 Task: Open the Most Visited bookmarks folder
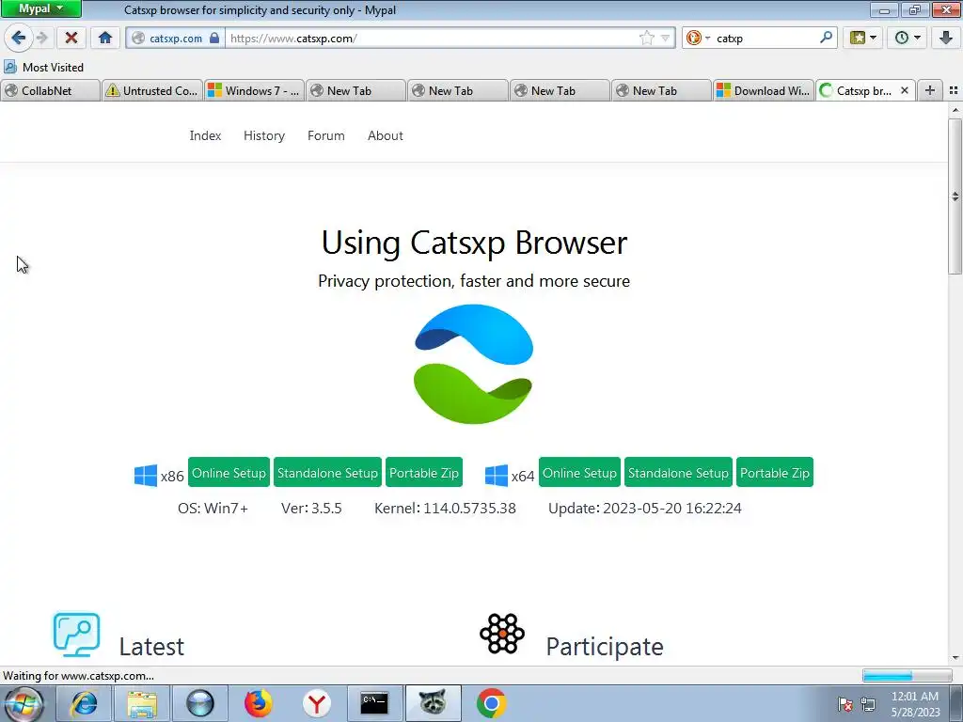(43, 67)
